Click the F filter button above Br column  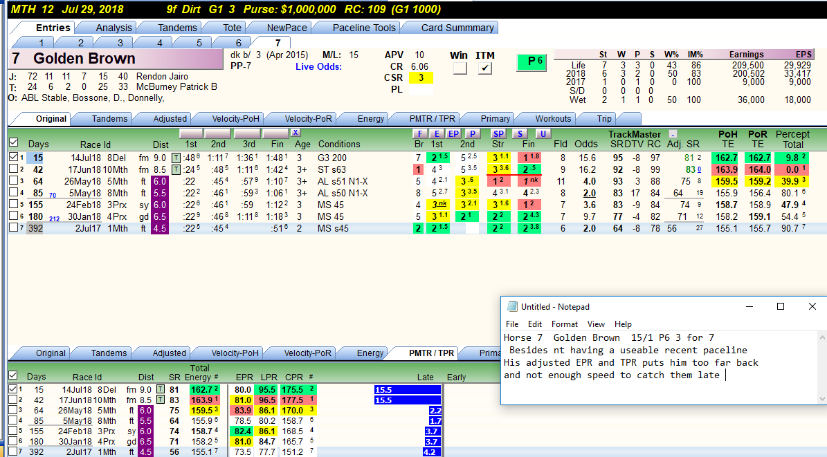click(x=420, y=133)
